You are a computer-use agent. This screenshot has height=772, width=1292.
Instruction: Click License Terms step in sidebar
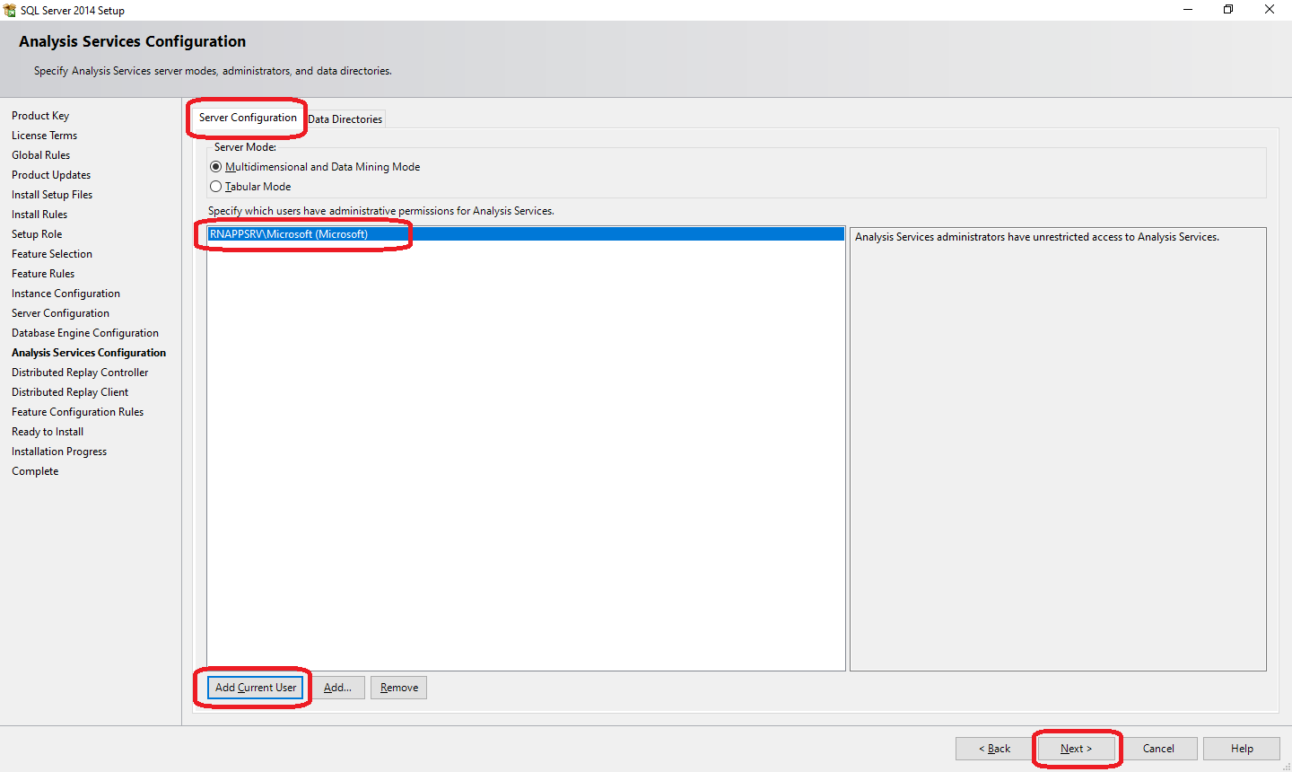click(x=44, y=136)
